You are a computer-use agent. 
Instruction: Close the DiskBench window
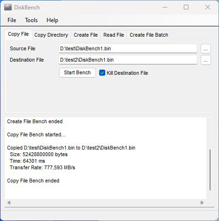(208, 7)
